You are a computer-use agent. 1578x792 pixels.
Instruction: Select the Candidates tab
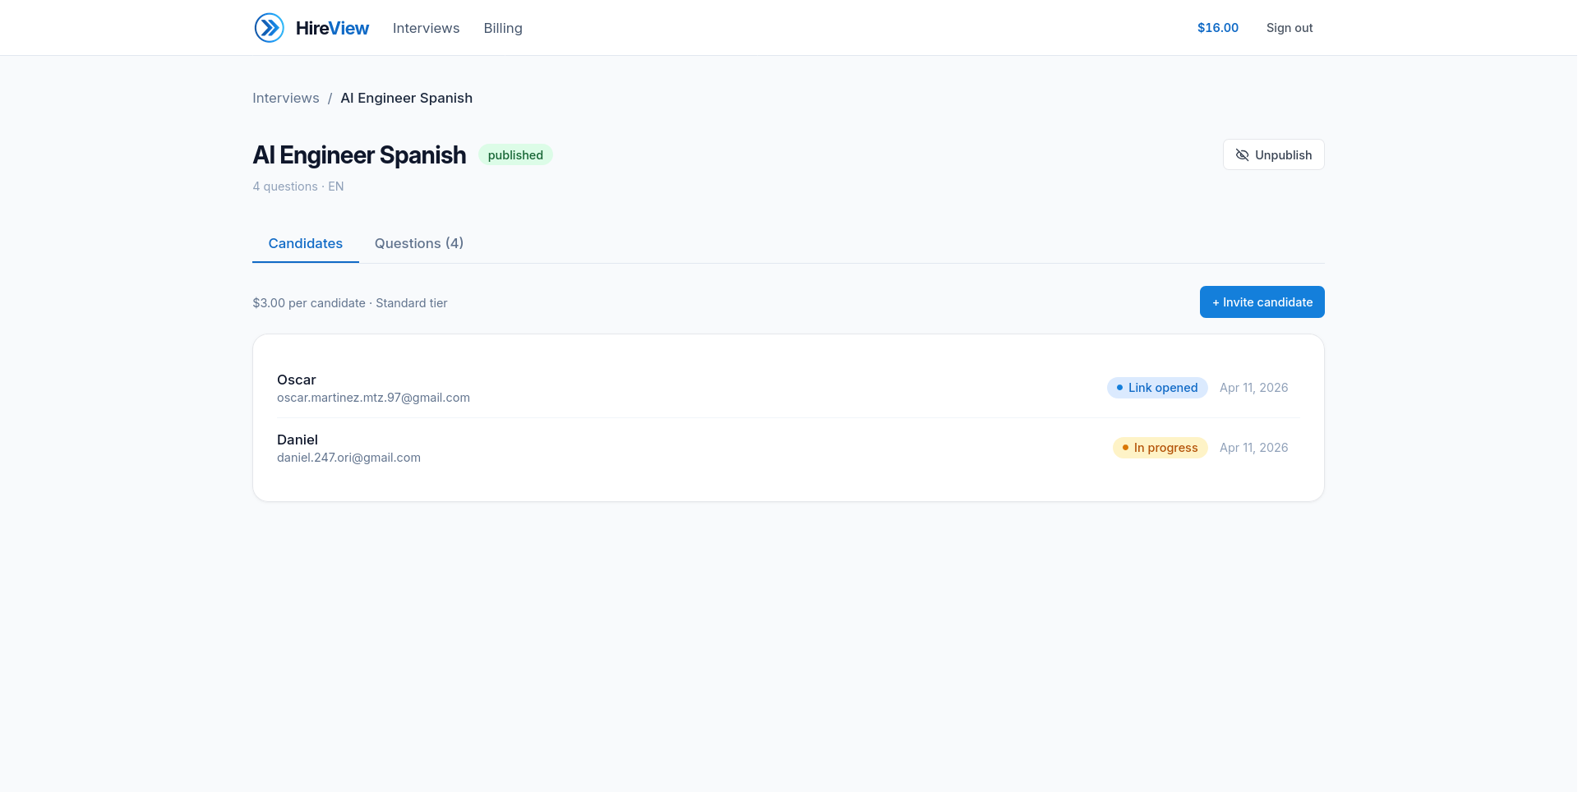305,243
